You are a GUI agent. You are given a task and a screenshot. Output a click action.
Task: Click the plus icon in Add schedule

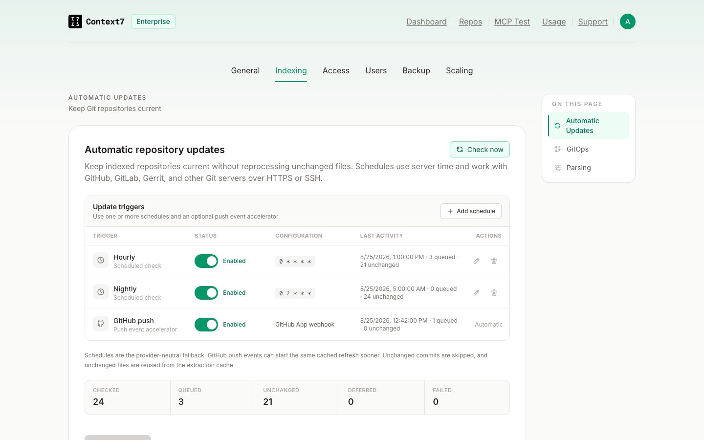pos(450,211)
